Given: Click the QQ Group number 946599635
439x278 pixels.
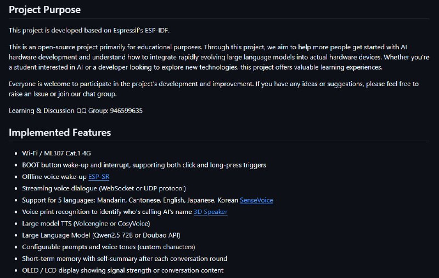Looking at the screenshot, I should [126, 111].
